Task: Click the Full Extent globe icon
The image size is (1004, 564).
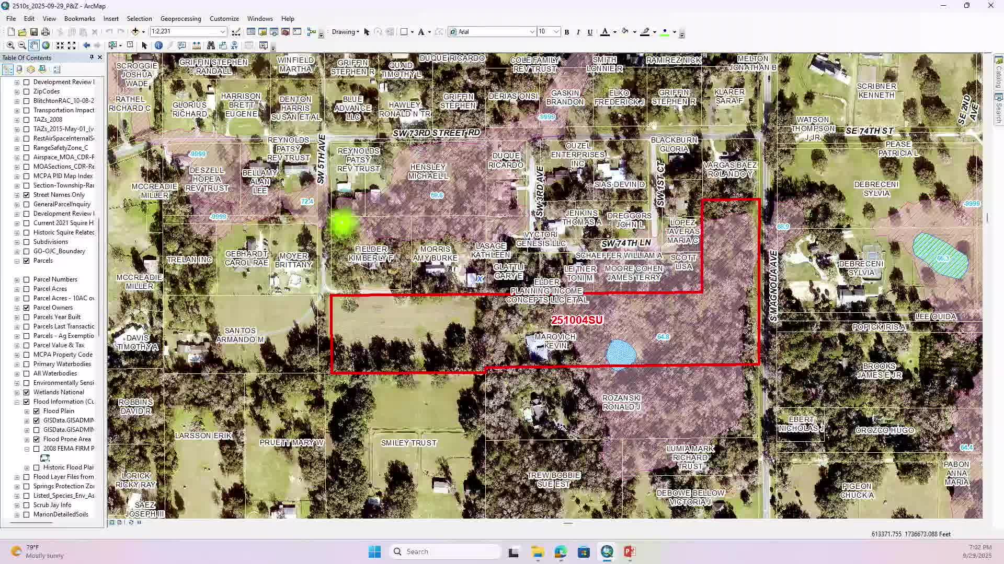Action: [x=45, y=45]
